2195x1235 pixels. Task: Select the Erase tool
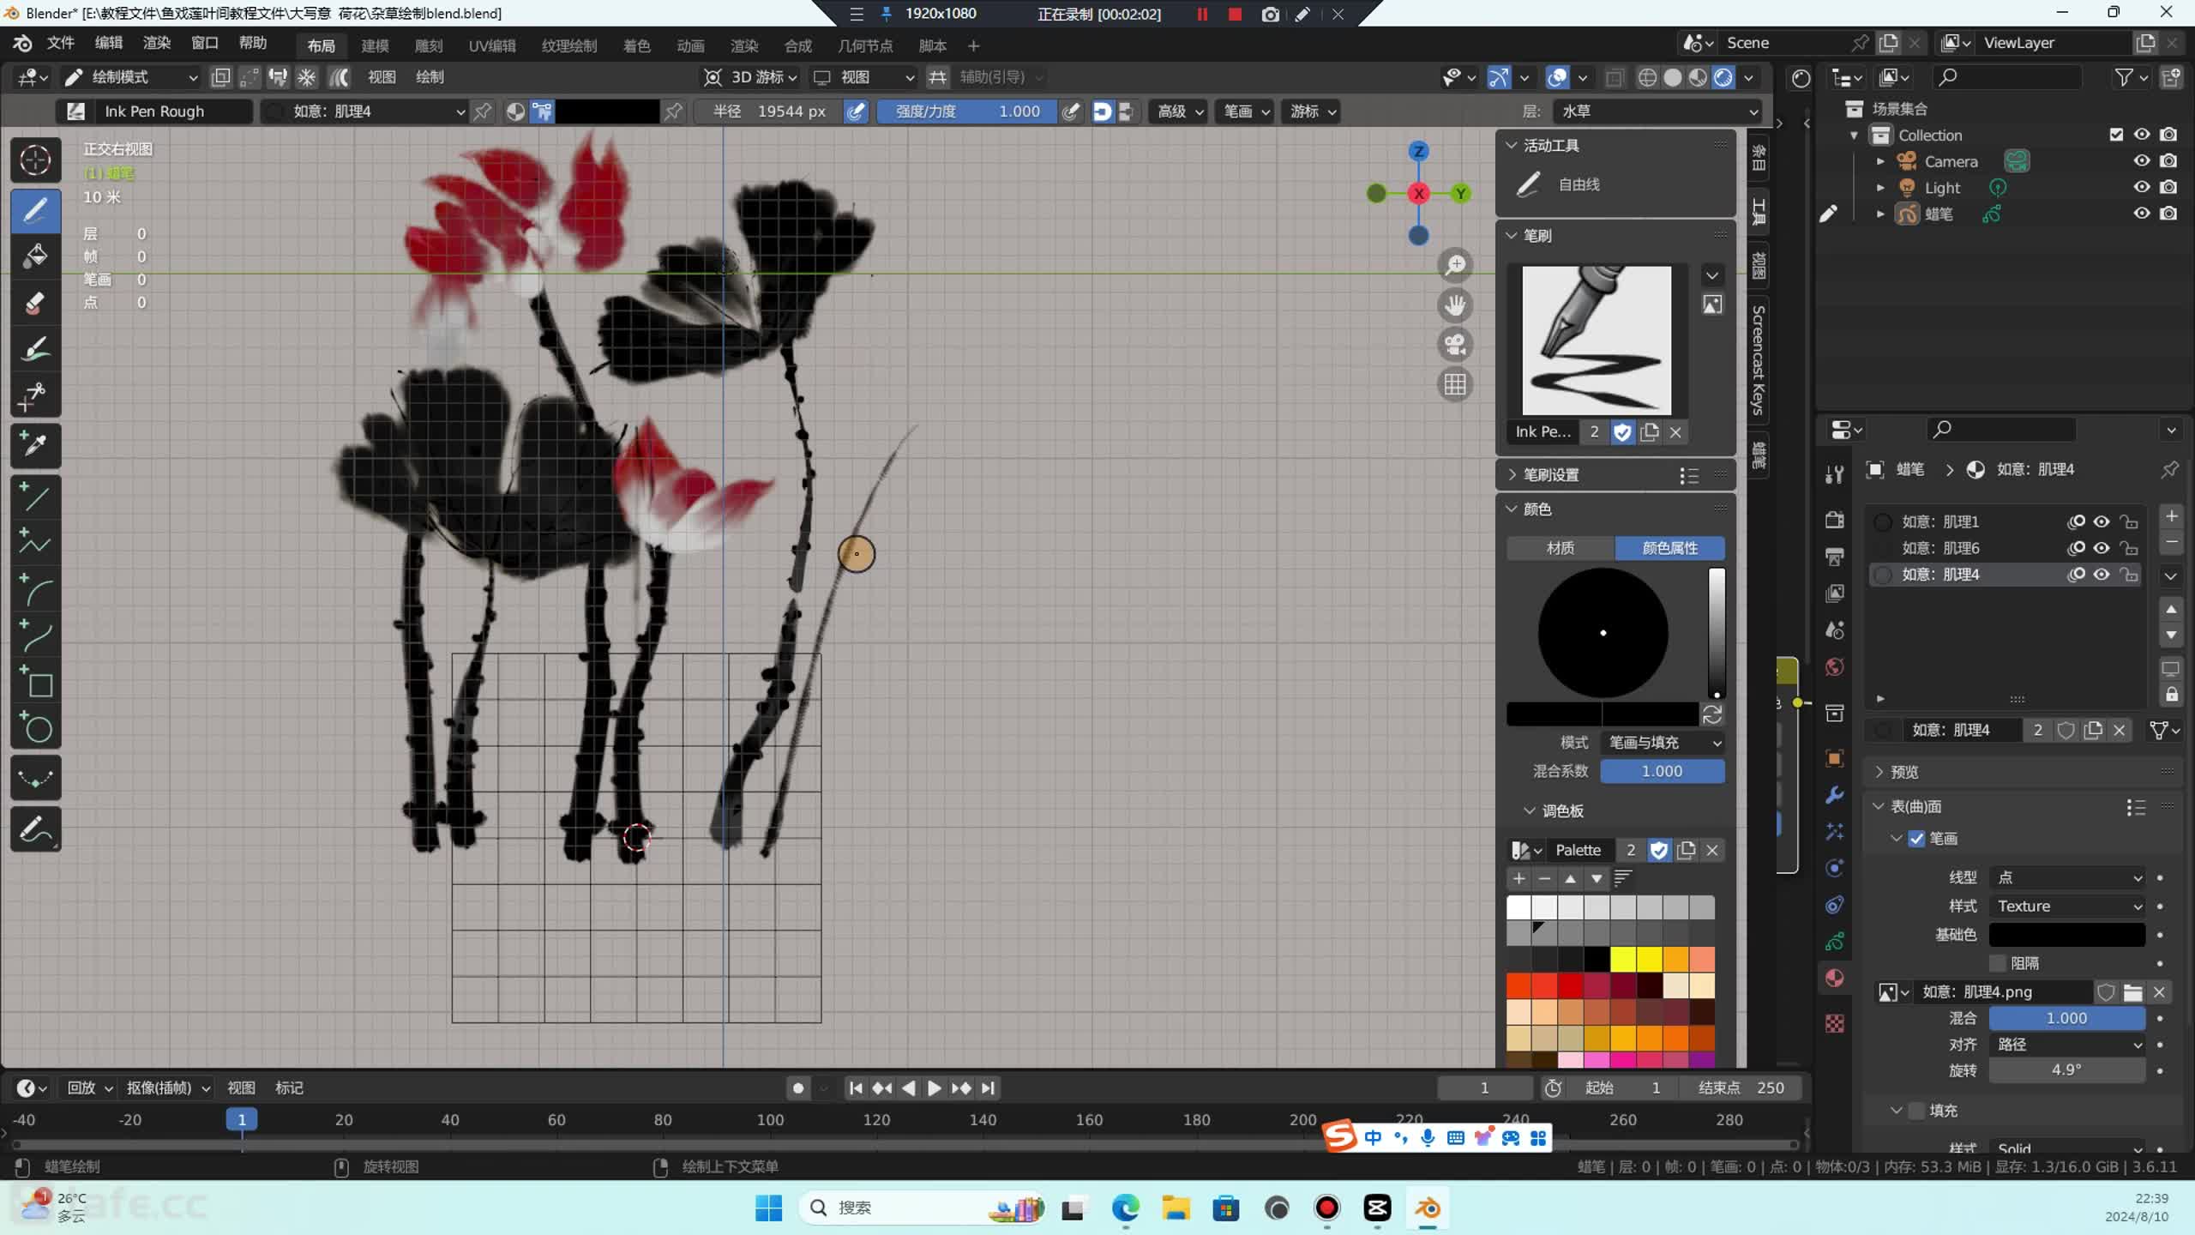pyautogui.click(x=35, y=302)
